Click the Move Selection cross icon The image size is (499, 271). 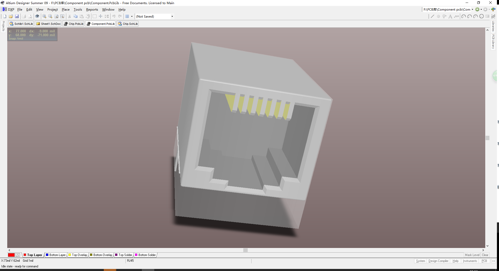coord(101,16)
